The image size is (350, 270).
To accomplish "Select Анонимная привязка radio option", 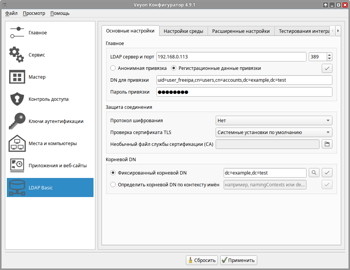I will tap(139, 68).
